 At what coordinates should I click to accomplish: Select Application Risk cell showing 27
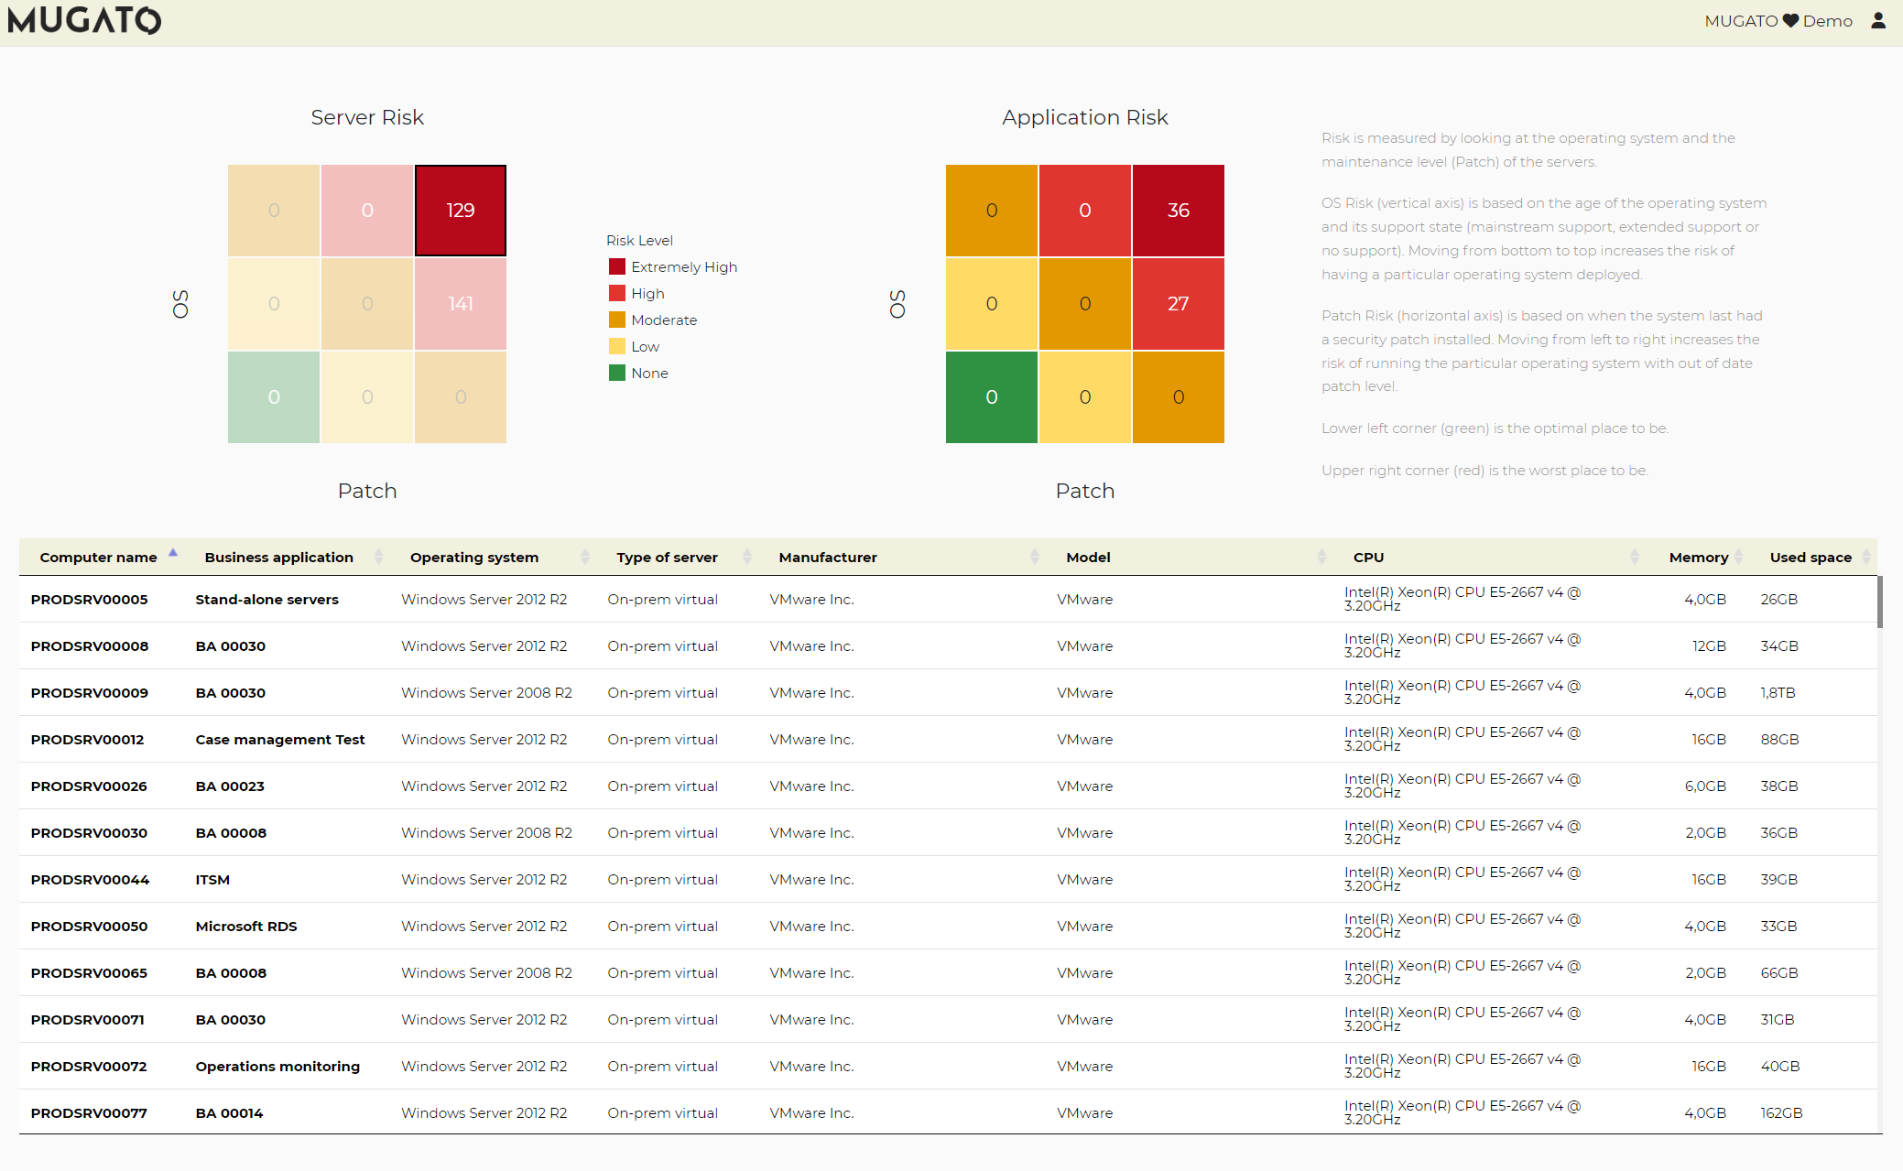click(x=1178, y=304)
